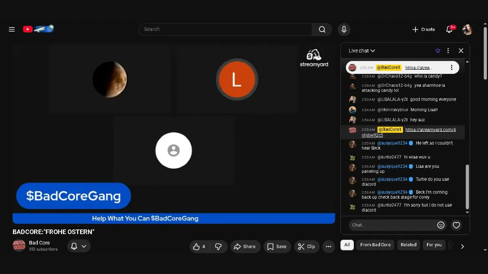Click @turtle2477 'hi wisa wuv u' message

[403, 157]
